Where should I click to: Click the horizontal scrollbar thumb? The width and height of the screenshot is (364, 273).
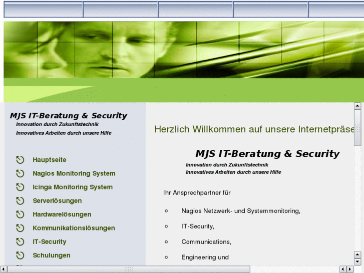(x=129, y=269)
